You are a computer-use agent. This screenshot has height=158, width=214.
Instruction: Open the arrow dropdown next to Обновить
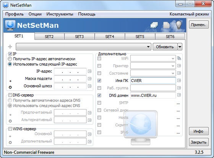[x=180, y=47]
